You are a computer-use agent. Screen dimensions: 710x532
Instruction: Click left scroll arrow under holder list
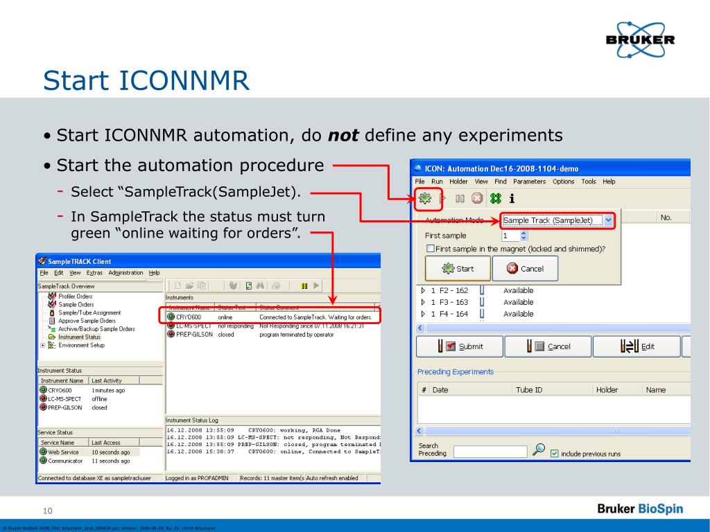[x=419, y=328]
